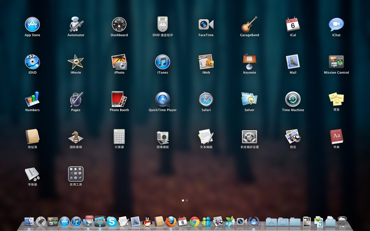Open Pages
Image resolution: width=370 pixels, height=231 pixels.
pyautogui.click(x=76, y=99)
